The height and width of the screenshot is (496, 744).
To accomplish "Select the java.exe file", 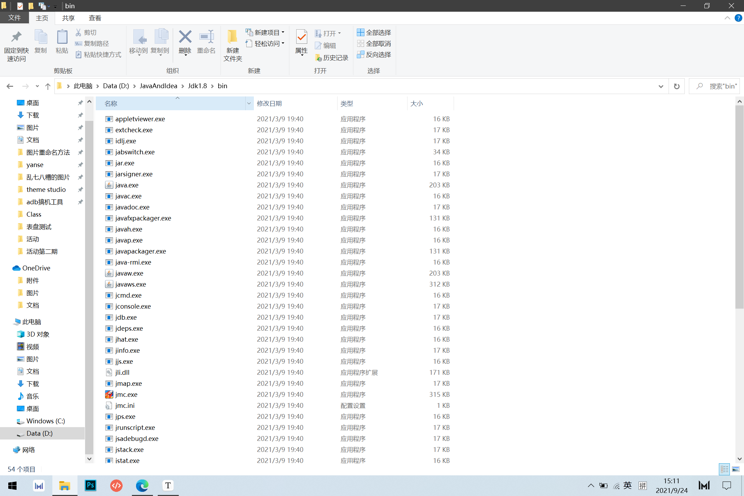I will (127, 185).
